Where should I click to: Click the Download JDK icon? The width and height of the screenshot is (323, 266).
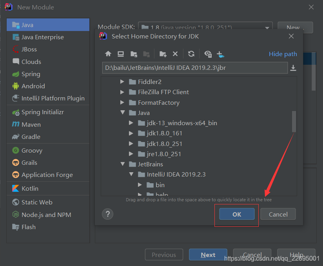pos(220,54)
